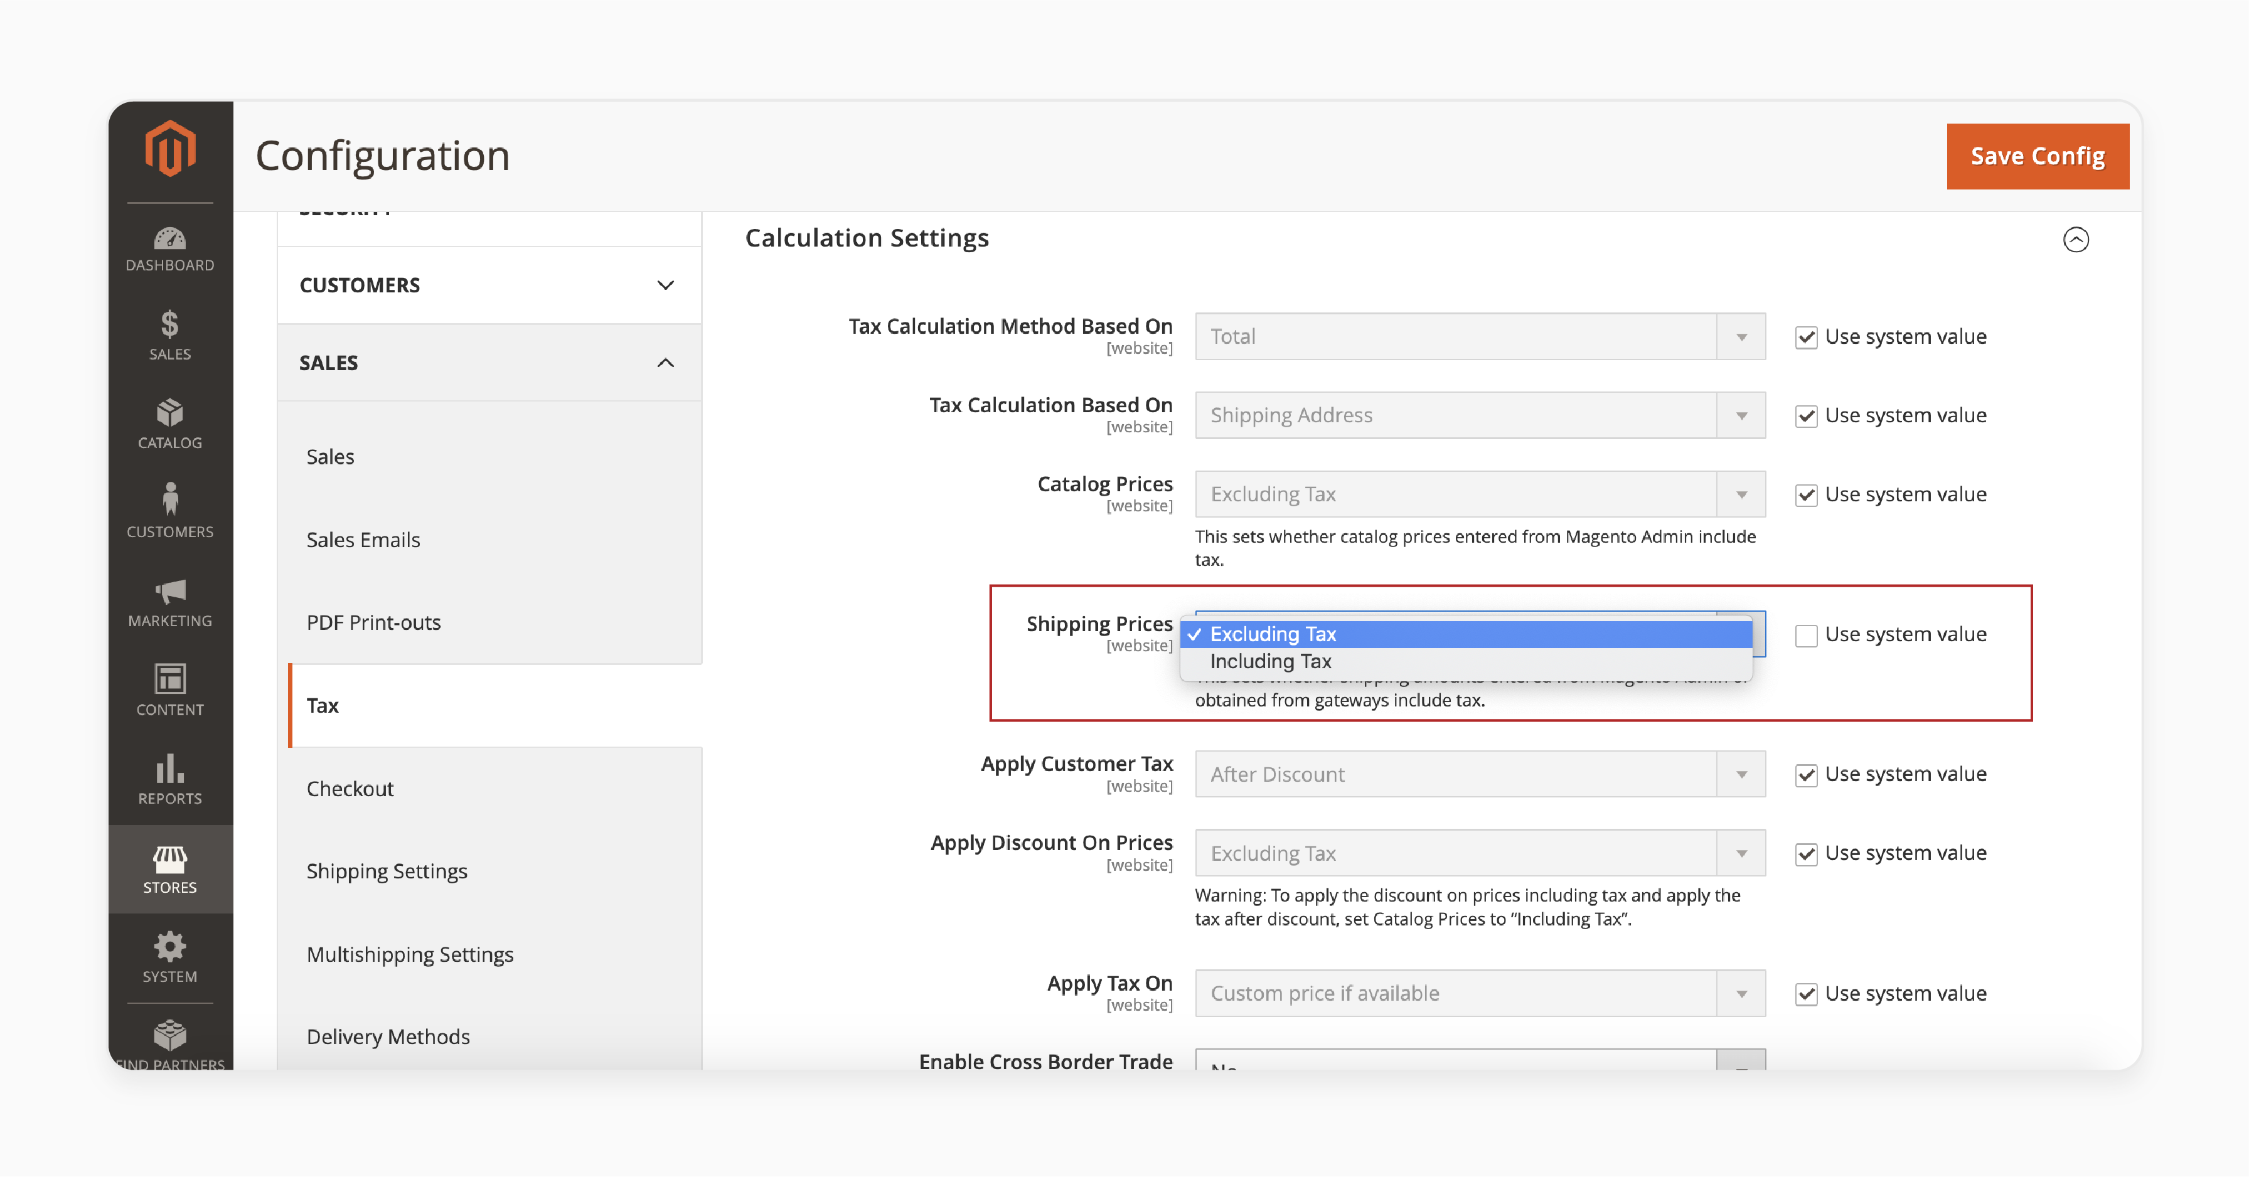Uncheck Use system value for Catalog Prices
2249x1177 pixels.
tap(1805, 495)
